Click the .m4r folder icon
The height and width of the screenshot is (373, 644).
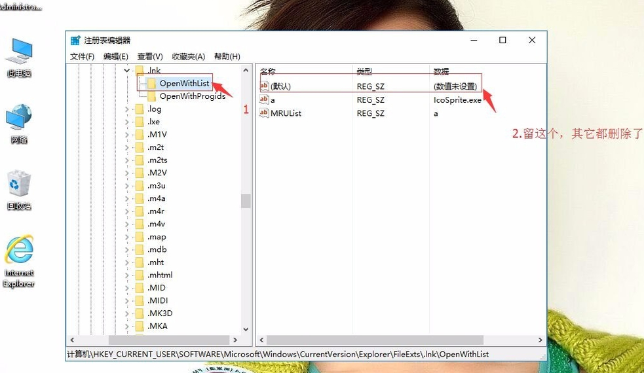[x=140, y=211]
